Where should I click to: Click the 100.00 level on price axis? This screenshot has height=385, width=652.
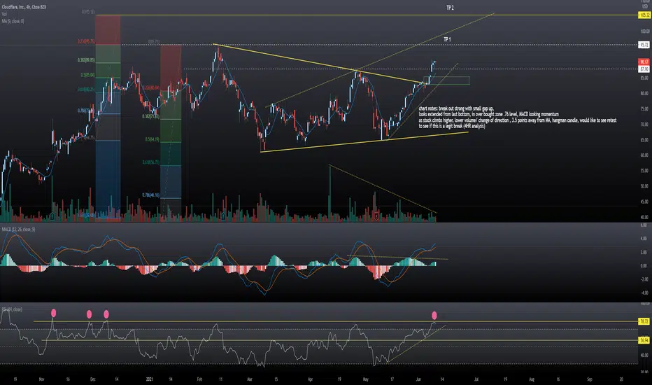(x=644, y=31)
